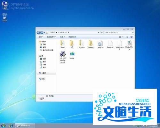This screenshot has height=128, width=160.
Task: Click inside the search box
Action: 118,33
